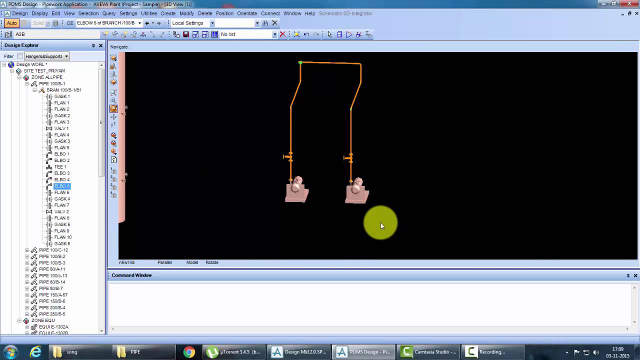
Task: Open the Query menu
Action: (109, 13)
